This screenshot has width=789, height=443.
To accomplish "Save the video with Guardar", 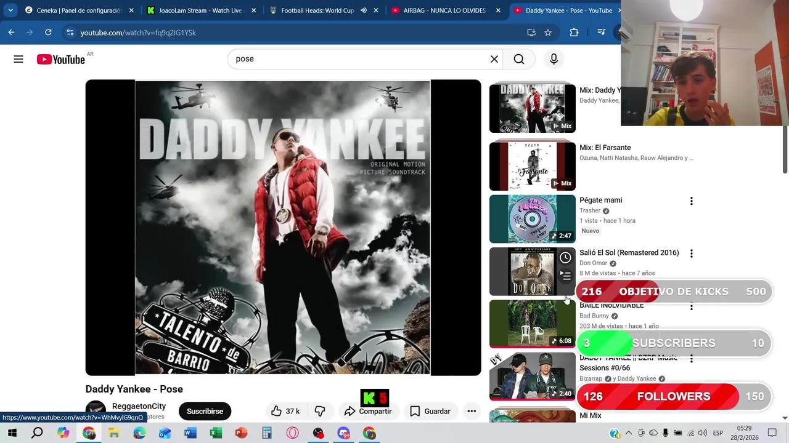I will (x=430, y=411).
